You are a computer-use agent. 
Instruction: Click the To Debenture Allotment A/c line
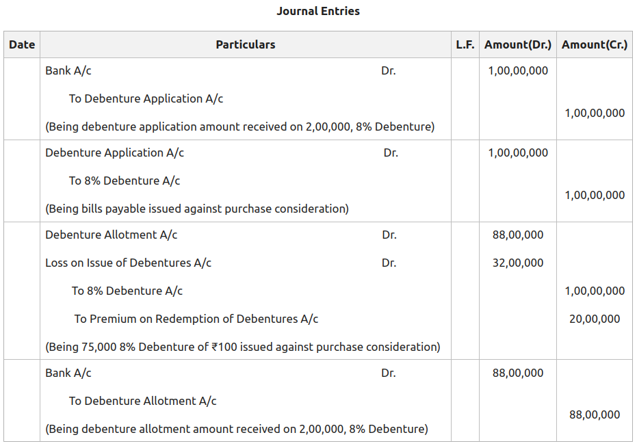tap(142, 401)
